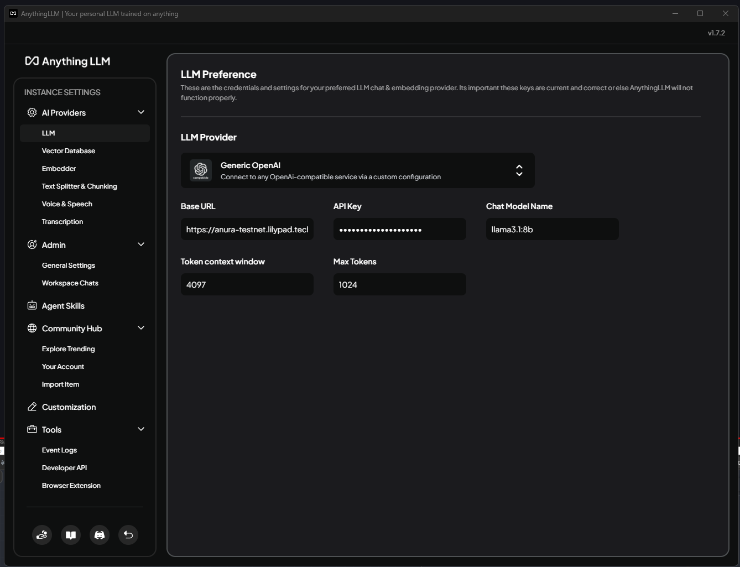The height and width of the screenshot is (567, 740).
Task: Open the Embedder settings page
Action: [x=59, y=169]
